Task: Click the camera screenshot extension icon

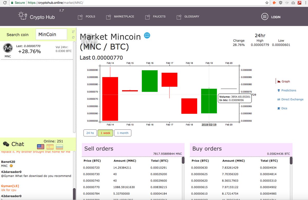Action: [293, 3]
